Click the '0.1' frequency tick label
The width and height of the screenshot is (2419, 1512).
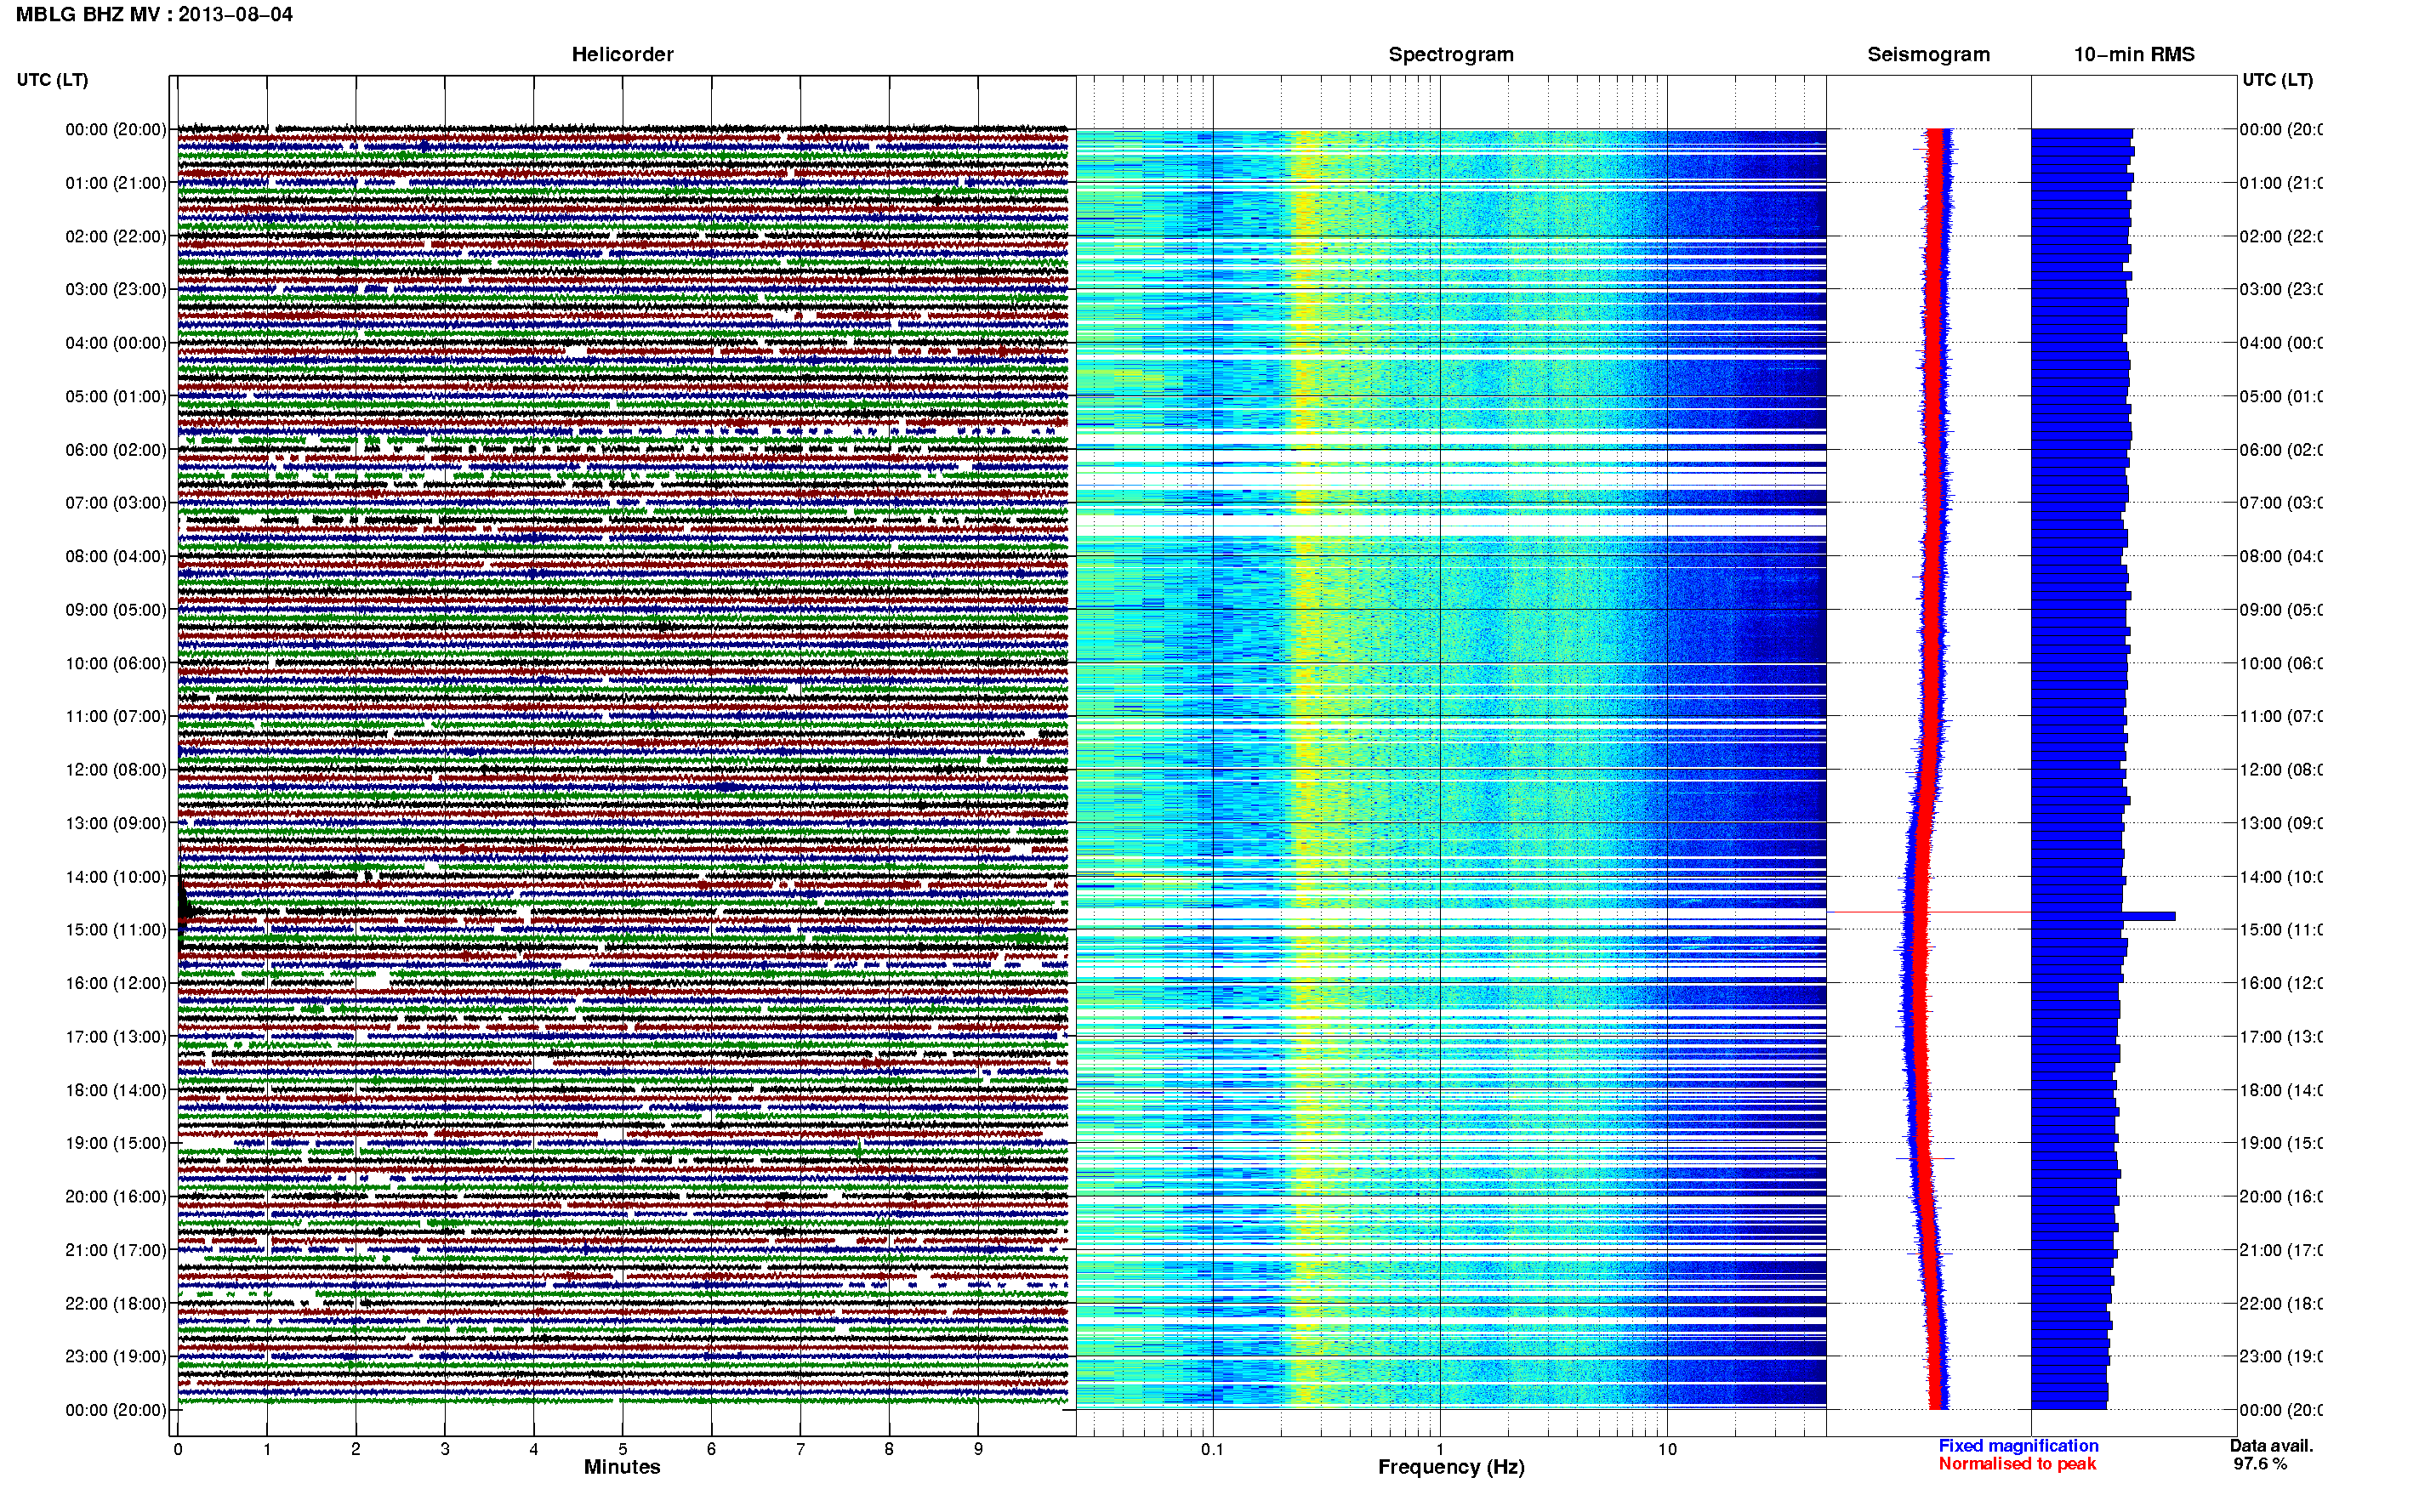tap(1212, 1449)
